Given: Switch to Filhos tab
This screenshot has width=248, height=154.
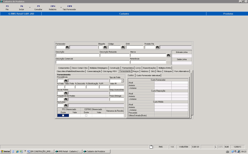Looking at the screenshot, I should pos(159,72).
